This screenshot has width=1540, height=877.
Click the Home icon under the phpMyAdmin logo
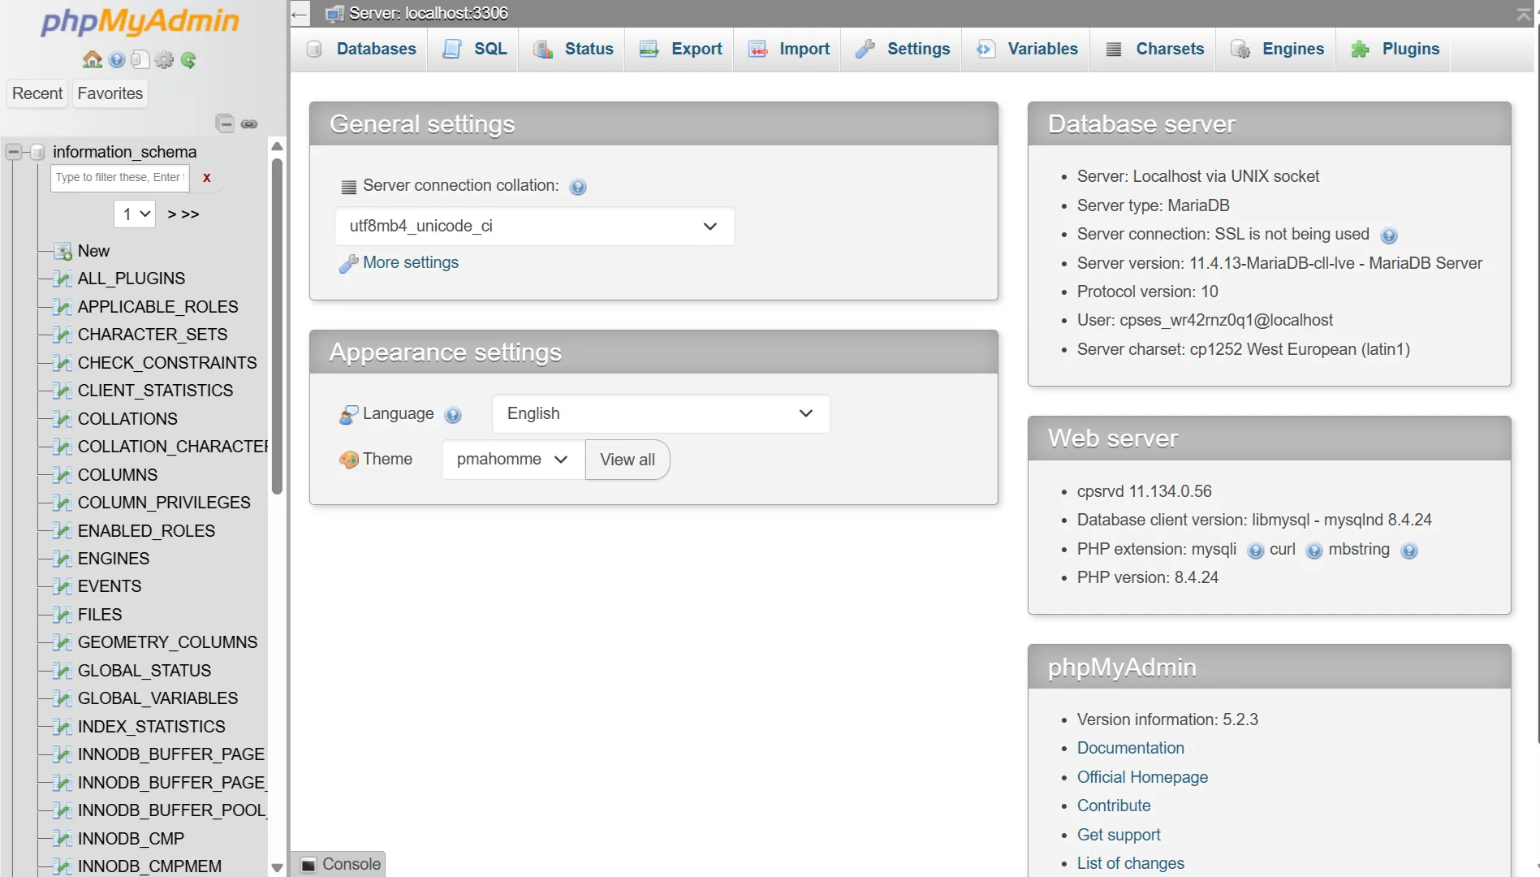tap(92, 59)
